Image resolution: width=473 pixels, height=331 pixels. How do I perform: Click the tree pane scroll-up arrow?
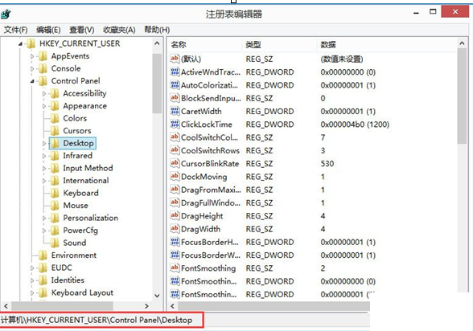157,43
